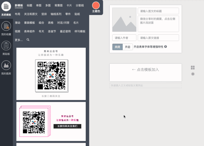Click 开启表单字体等增强特性 label
The height and width of the screenshot is (146, 204).
[149, 47]
